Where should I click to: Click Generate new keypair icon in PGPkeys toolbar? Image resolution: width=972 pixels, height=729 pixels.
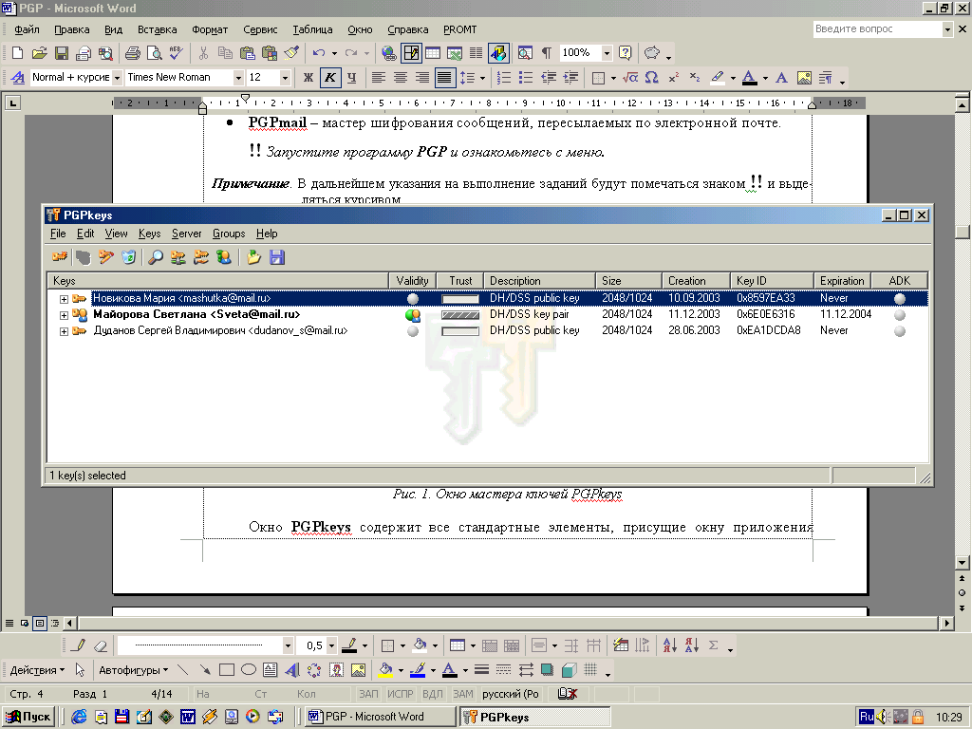60,256
